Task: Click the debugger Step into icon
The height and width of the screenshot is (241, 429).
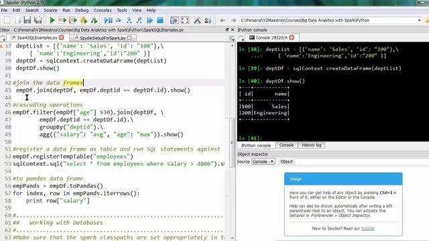Action: [x=129, y=20]
